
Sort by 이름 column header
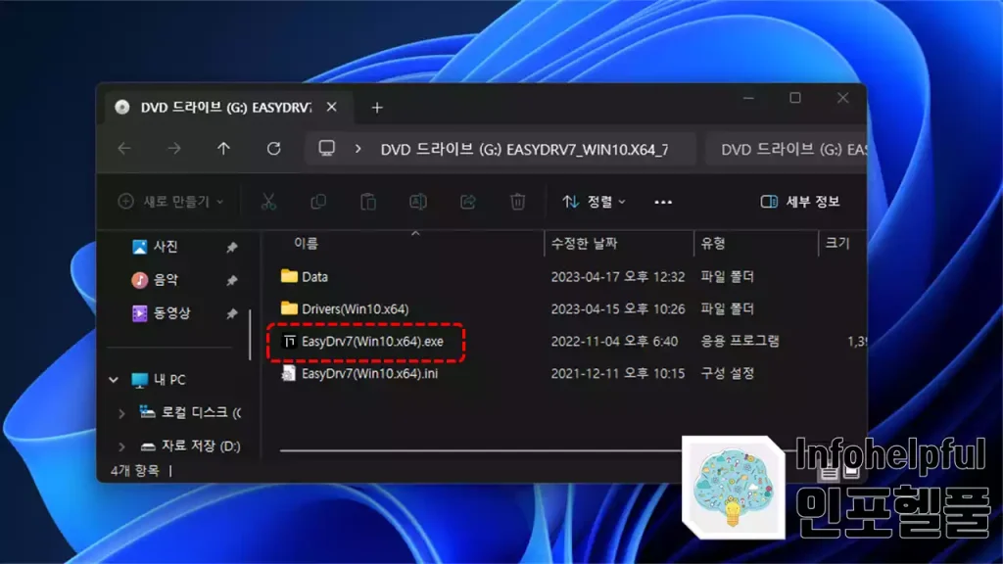[x=307, y=243]
